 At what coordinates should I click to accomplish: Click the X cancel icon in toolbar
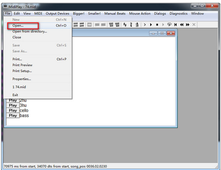[x=194, y=24]
